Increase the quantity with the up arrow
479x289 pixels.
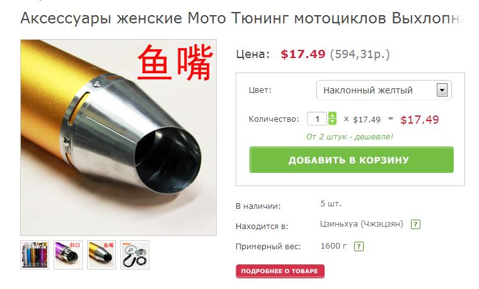click(332, 115)
